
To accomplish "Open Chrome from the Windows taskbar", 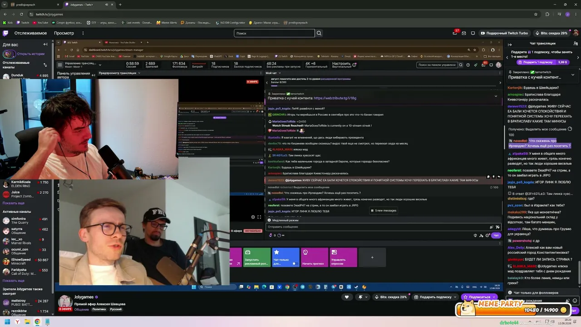I will click(37, 322).
